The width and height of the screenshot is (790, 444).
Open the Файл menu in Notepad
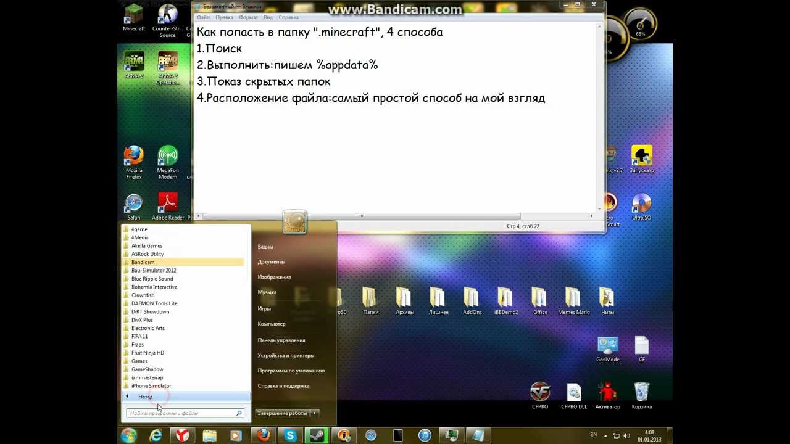(x=203, y=18)
